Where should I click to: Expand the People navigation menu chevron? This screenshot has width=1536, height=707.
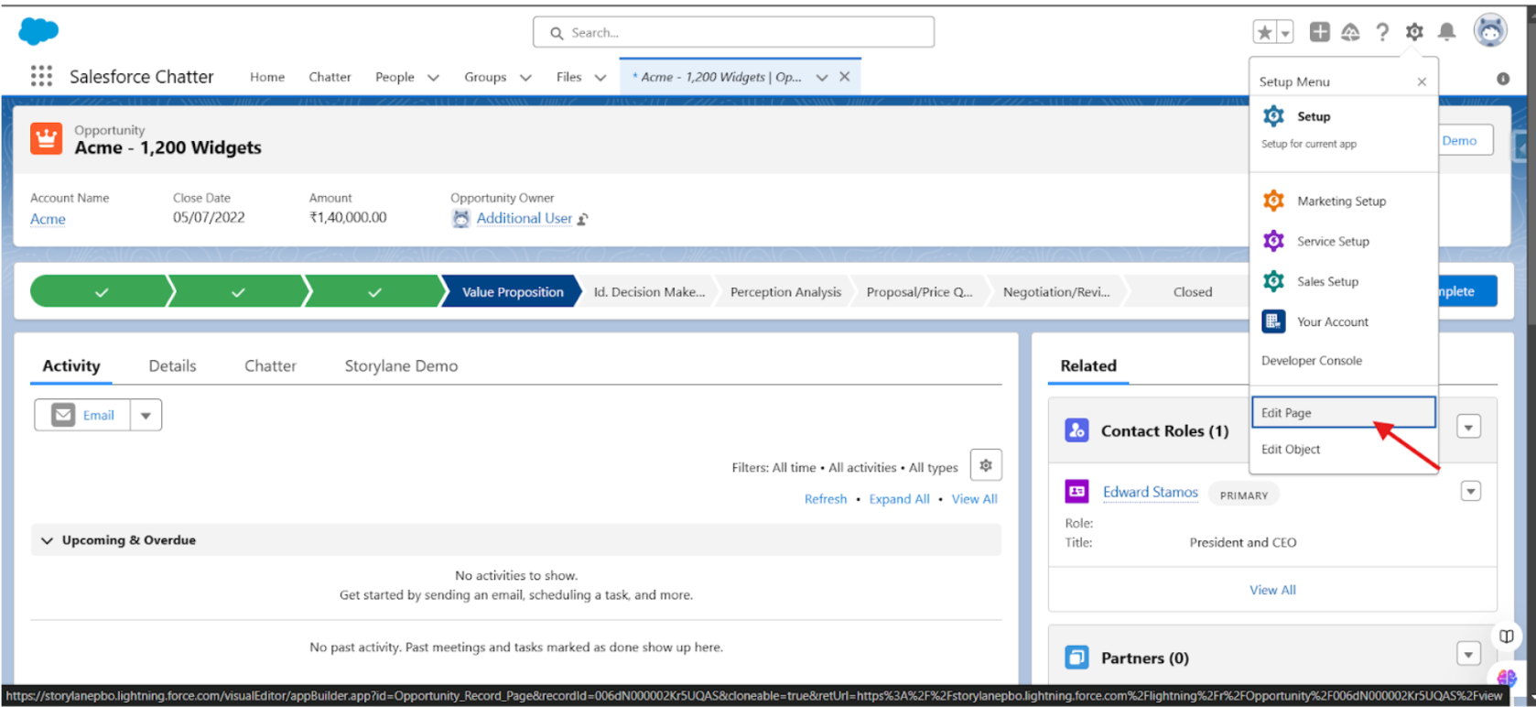433,78
